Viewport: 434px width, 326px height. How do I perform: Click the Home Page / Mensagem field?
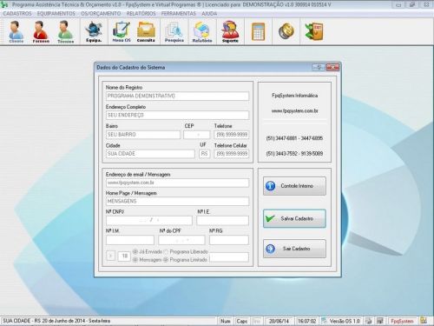tap(177, 201)
